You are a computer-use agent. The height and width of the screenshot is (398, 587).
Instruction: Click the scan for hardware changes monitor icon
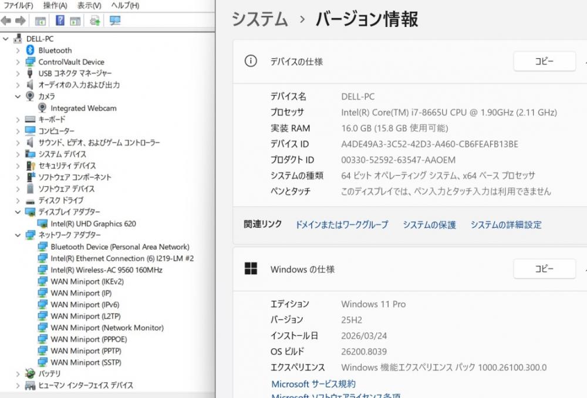pos(115,21)
